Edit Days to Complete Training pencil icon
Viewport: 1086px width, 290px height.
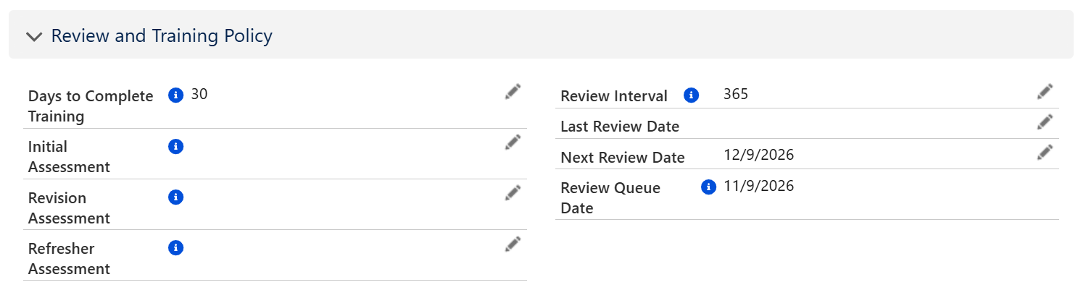513,92
